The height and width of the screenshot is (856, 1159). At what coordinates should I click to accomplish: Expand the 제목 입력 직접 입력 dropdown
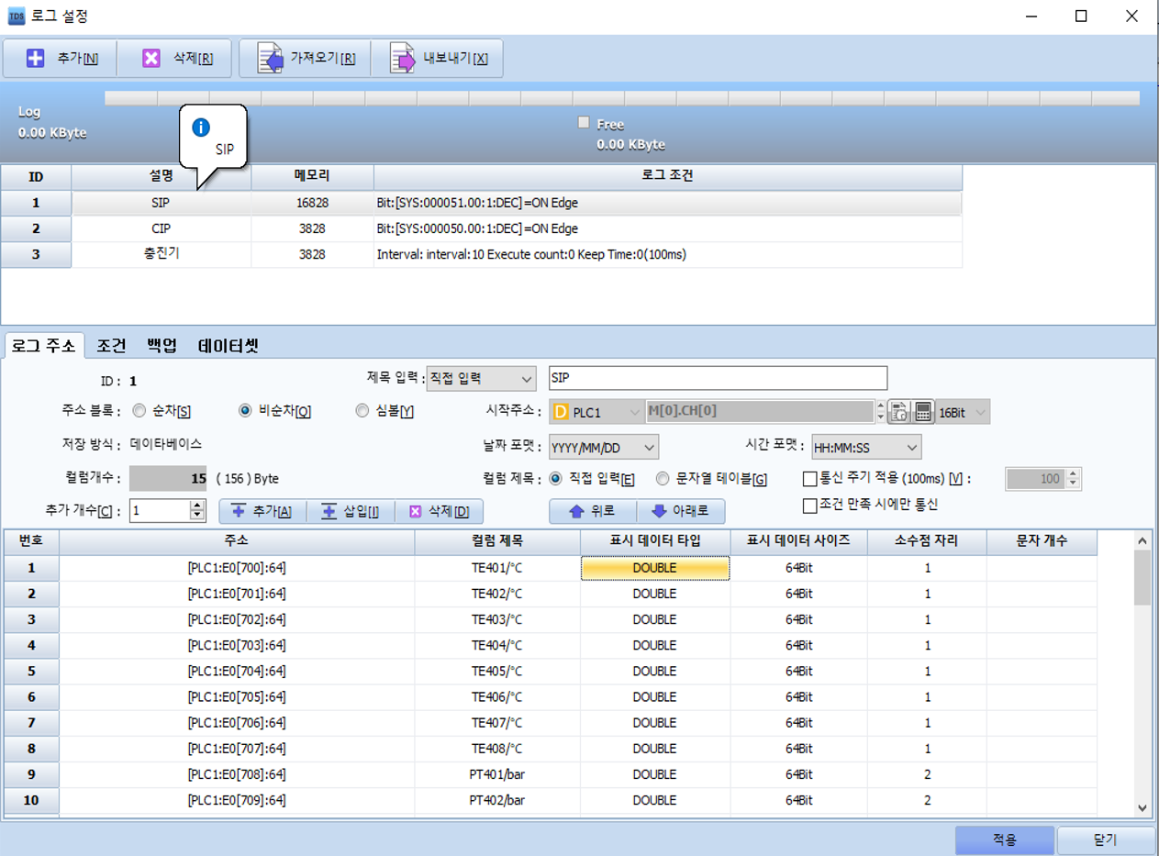(x=481, y=378)
